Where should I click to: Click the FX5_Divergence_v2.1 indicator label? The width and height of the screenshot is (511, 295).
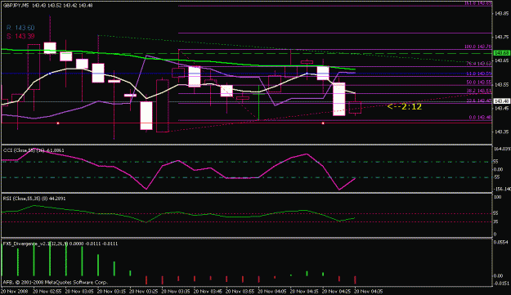pos(61,244)
